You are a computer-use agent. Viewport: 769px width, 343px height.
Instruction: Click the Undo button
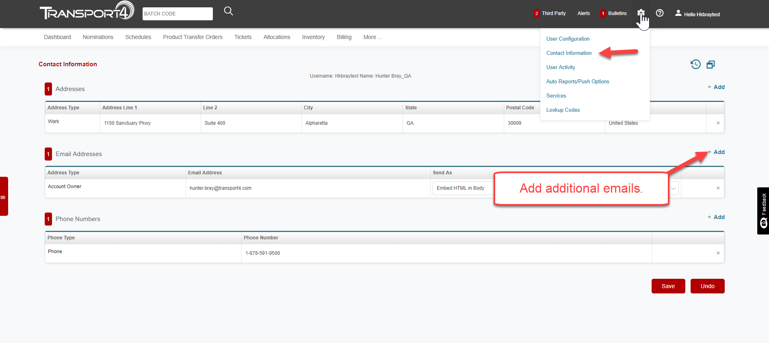pyautogui.click(x=707, y=286)
